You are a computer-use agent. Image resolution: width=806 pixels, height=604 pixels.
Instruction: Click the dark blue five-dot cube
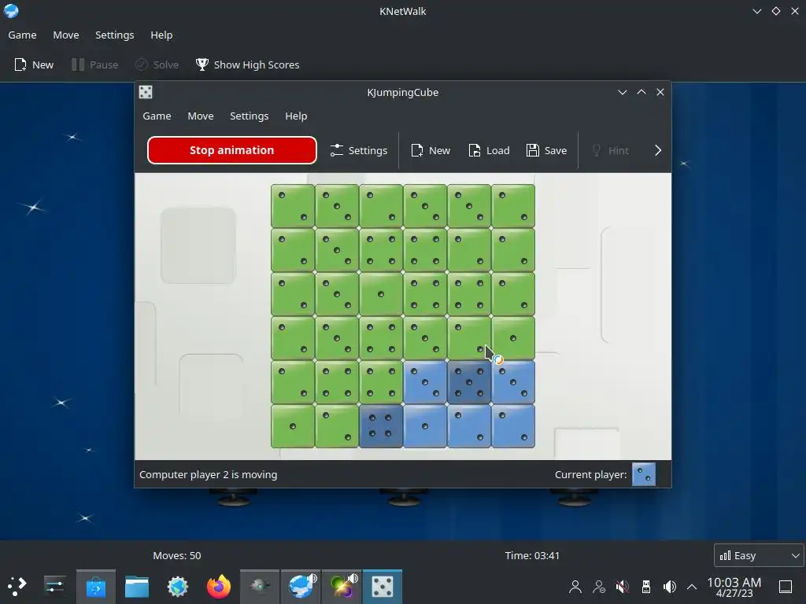click(469, 382)
